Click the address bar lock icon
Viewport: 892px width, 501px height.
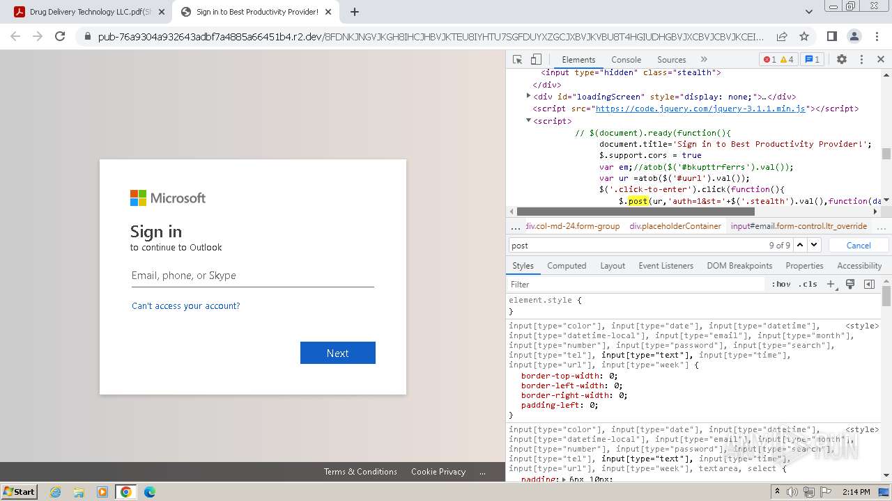[x=88, y=36]
